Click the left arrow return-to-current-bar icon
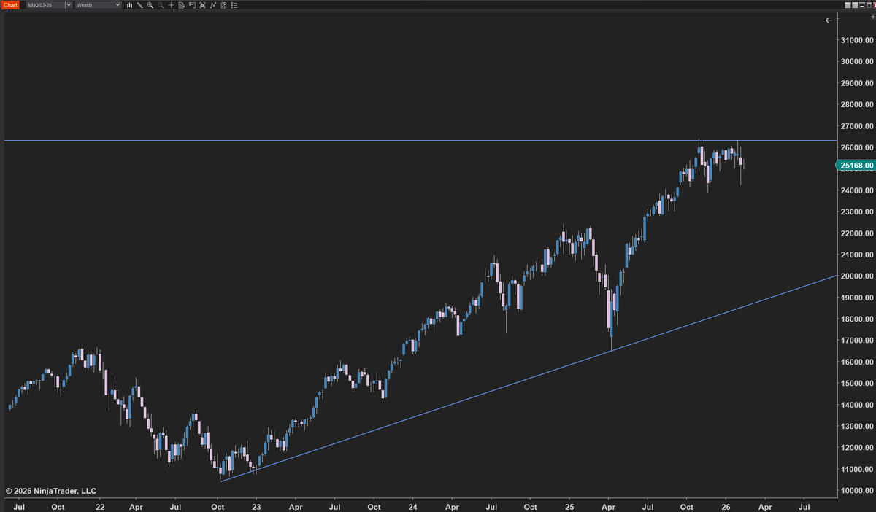This screenshot has width=876, height=512. [829, 20]
